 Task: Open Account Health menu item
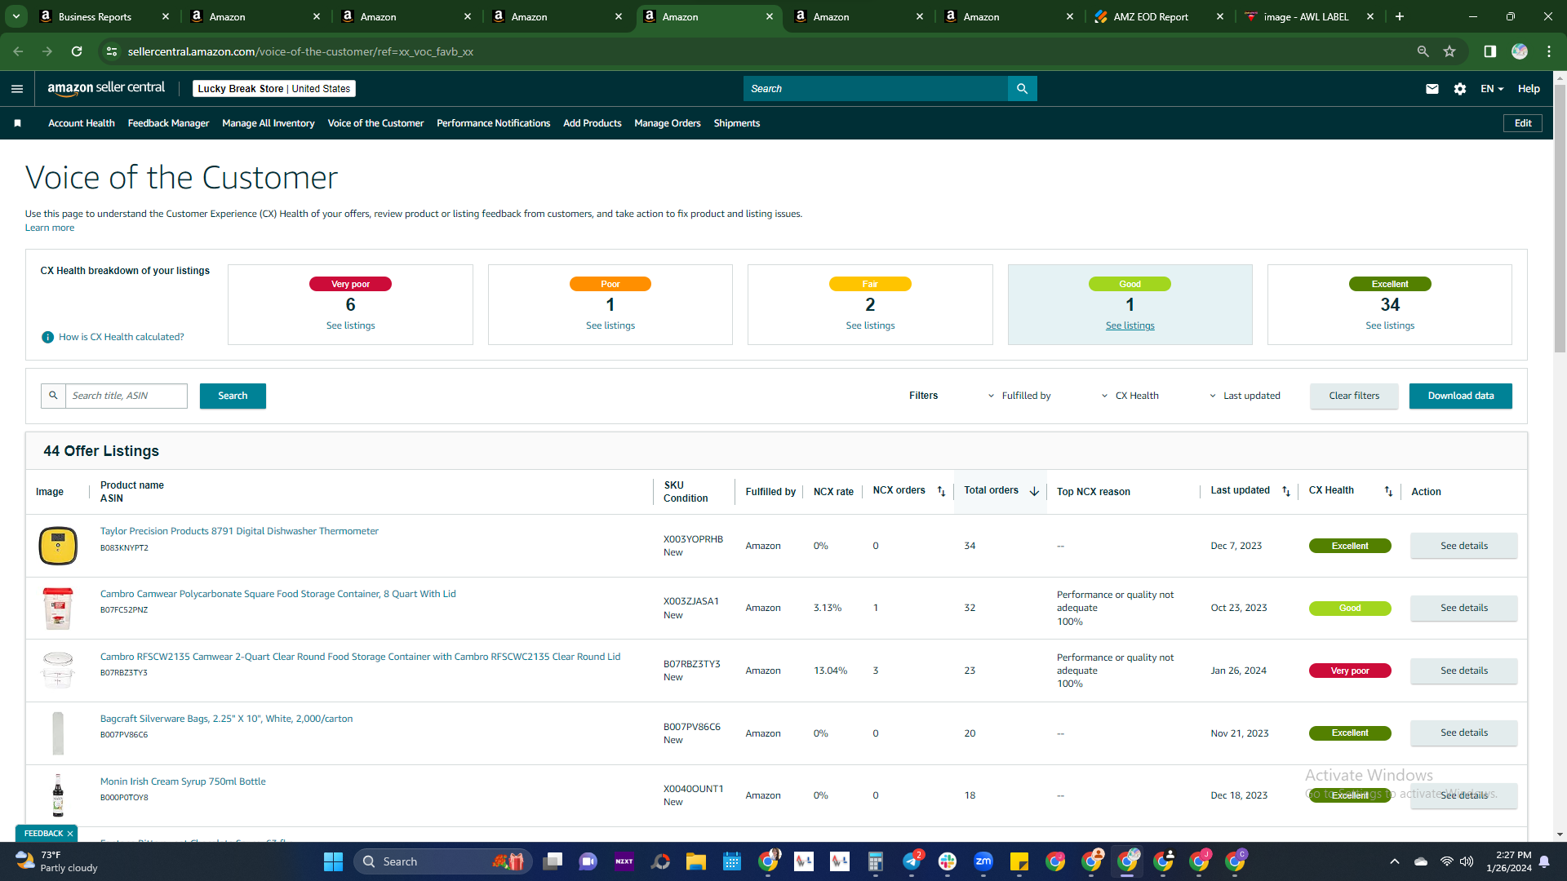[82, 123]
